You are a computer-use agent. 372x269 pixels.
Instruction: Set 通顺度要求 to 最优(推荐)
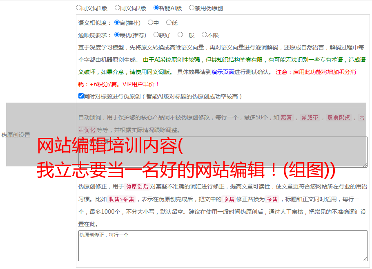(117, 35)
